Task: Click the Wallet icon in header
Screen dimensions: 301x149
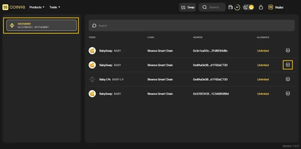Action: [271, 7]
